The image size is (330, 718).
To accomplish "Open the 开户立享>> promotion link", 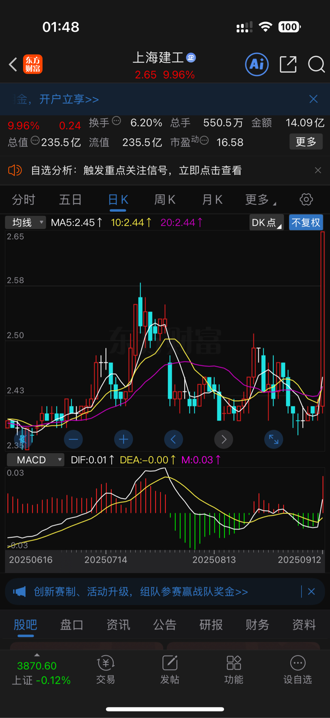I will click(x=69, y=99).
